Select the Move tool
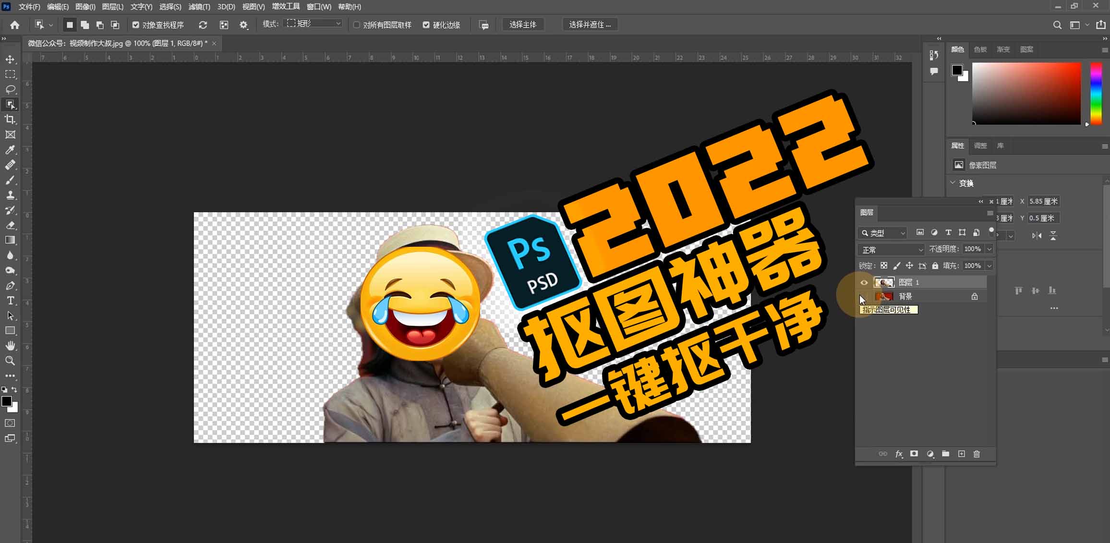 coord(10,60)
